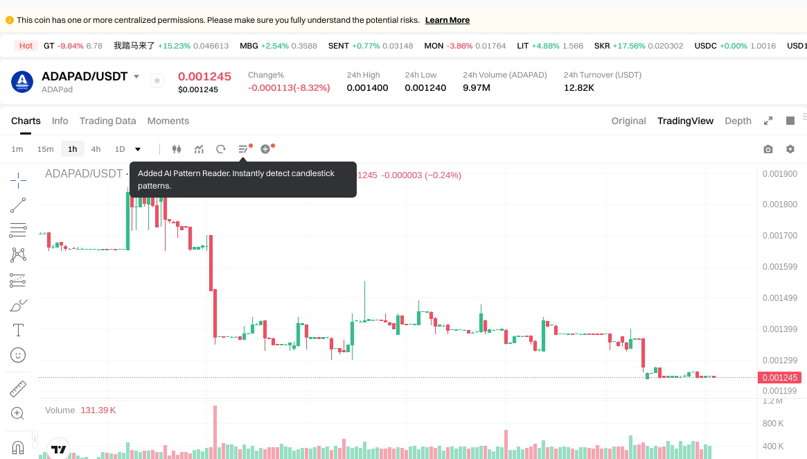Choose the text annotation tool

tap(18, 330)
